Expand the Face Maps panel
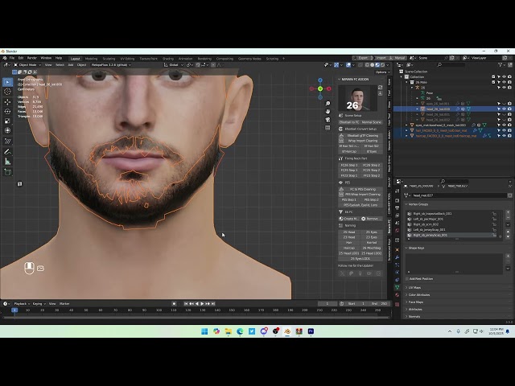 point(406,302)
